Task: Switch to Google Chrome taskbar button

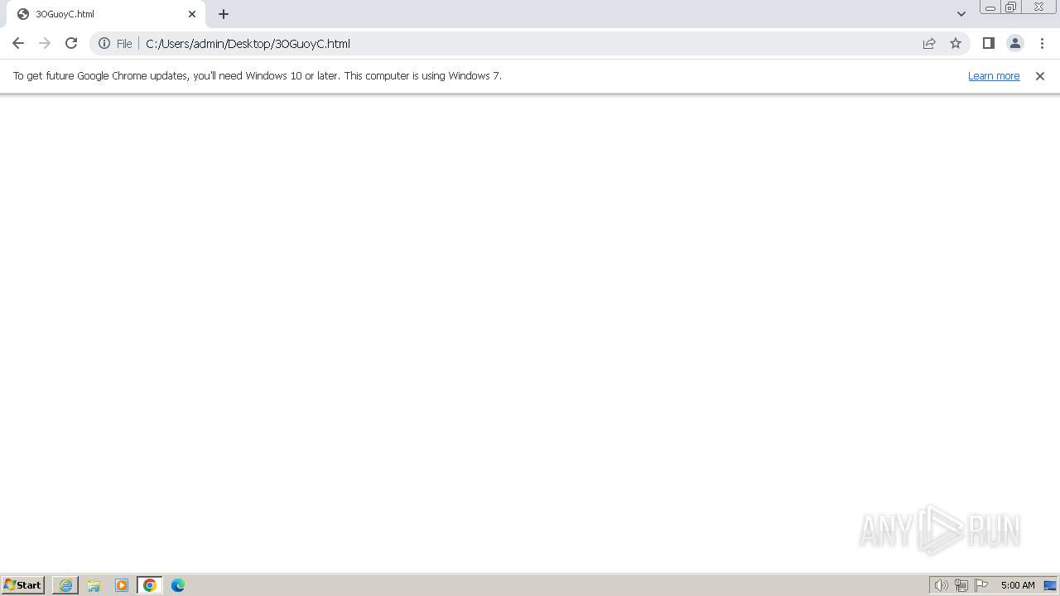Action: (150, 585)
